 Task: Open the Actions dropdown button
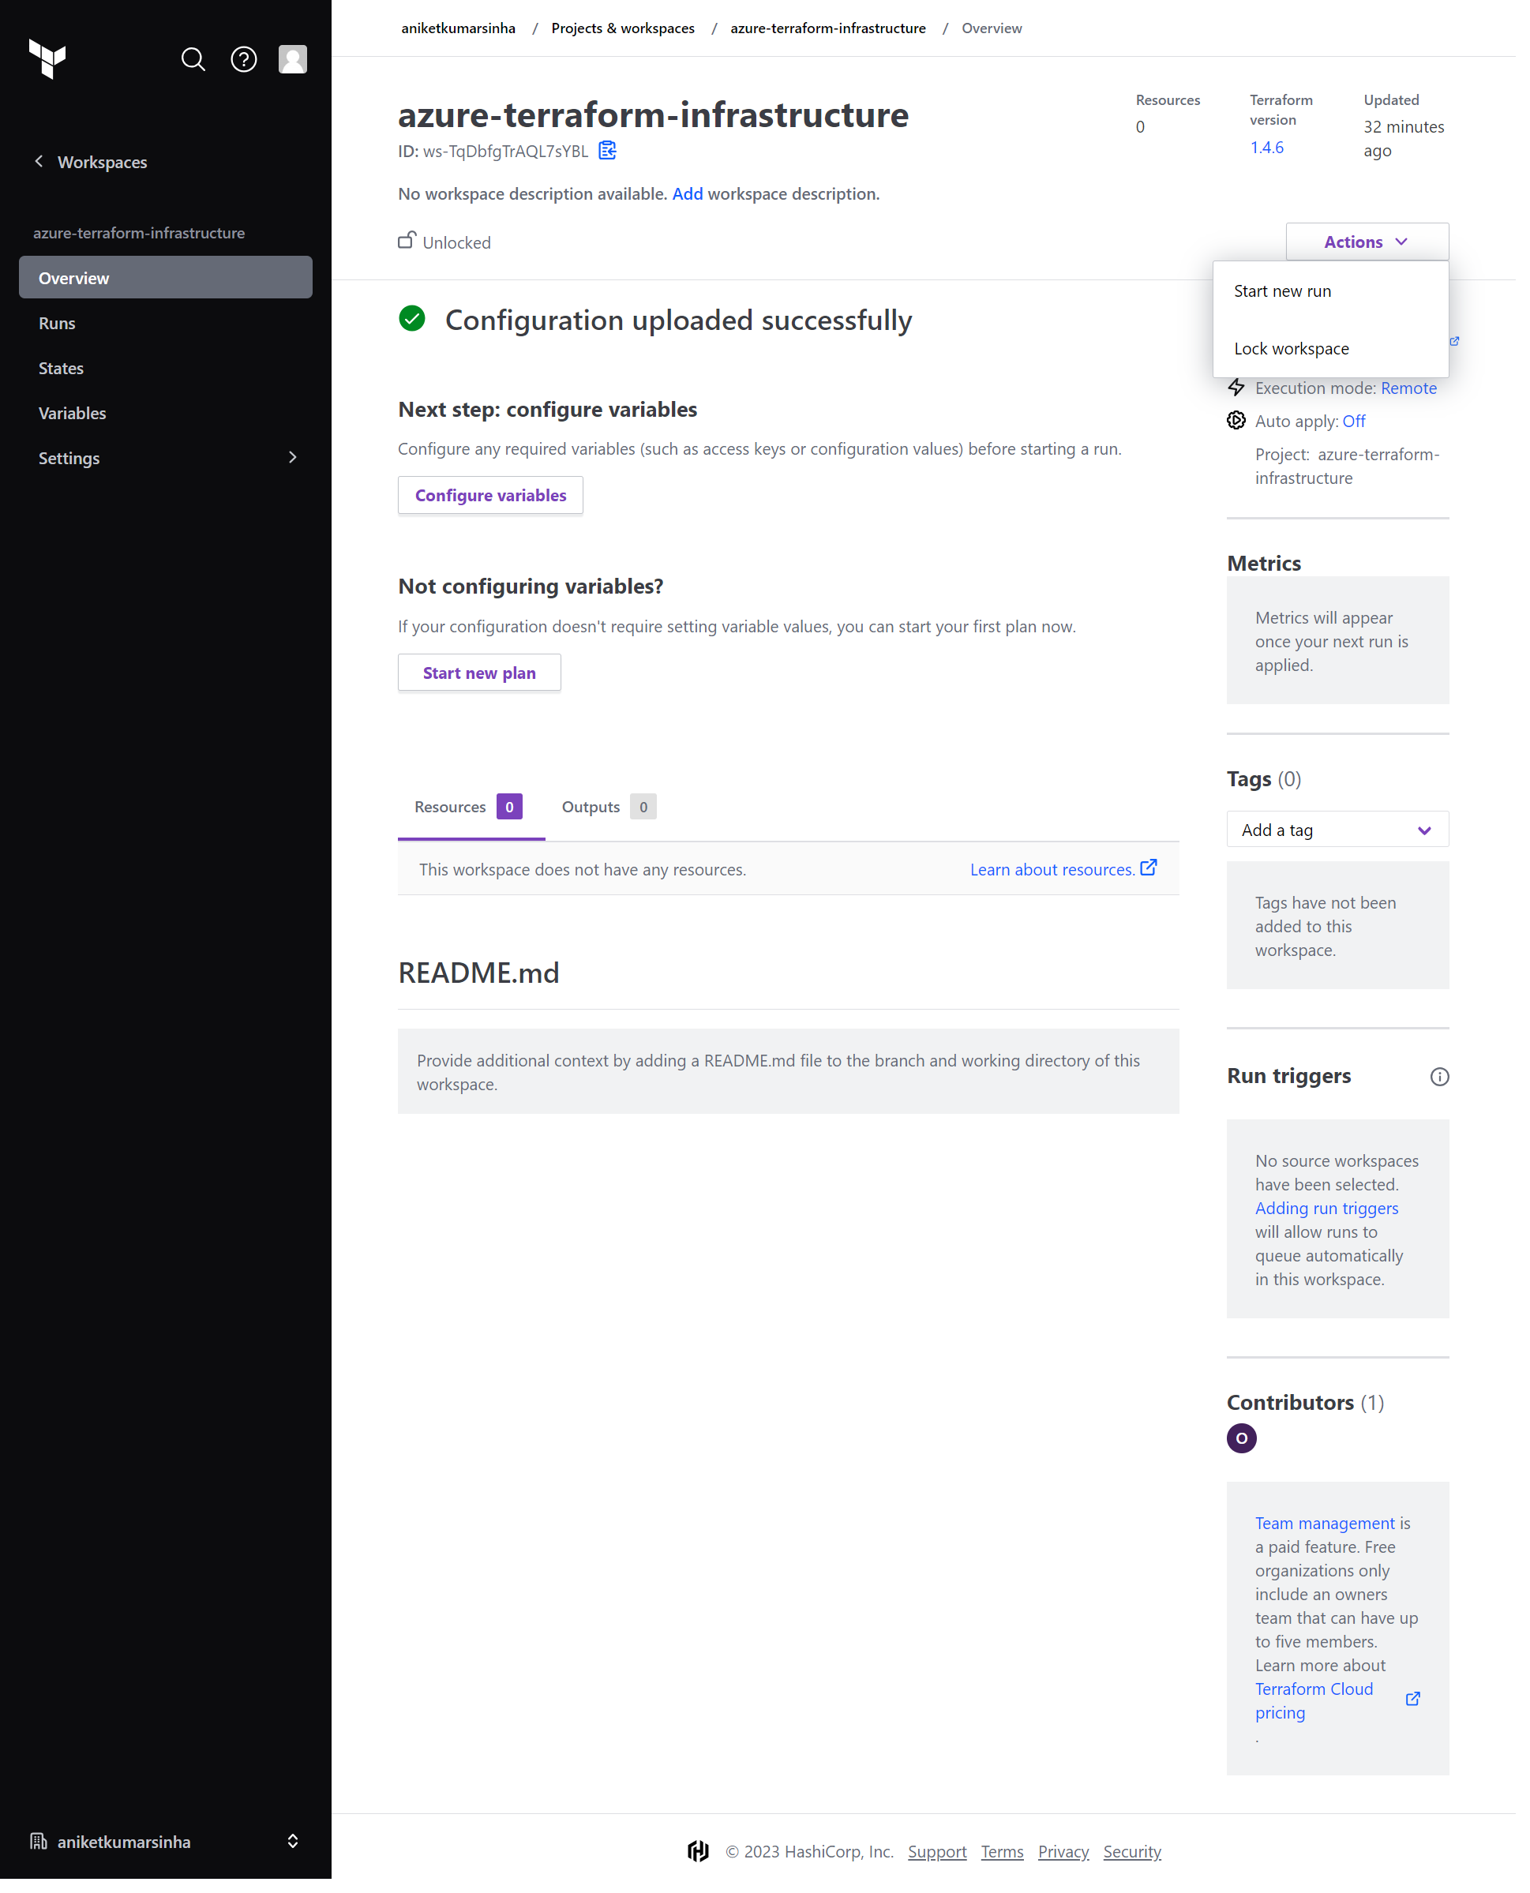point(1379,244)
